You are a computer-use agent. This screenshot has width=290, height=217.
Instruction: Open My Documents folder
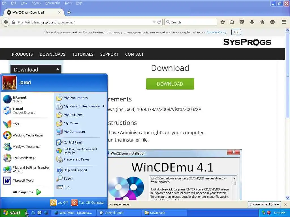tap(81, 98)
